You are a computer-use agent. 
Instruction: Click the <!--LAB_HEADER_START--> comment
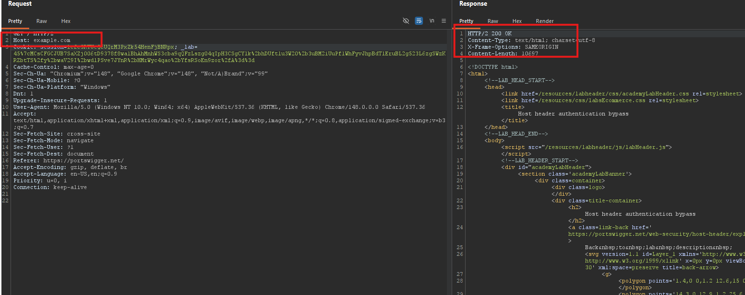click(540, 161)
